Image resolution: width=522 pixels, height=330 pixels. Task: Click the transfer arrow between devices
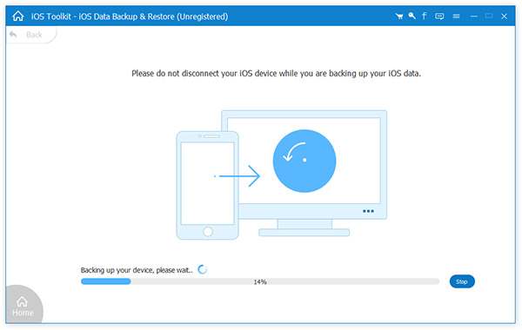pos(238,175)
